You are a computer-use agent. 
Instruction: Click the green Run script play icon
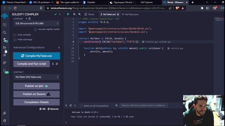coord(68,14)
